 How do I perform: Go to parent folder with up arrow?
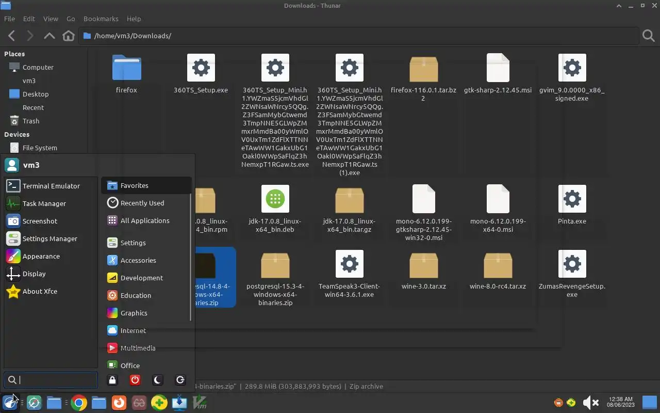point(49,36)
